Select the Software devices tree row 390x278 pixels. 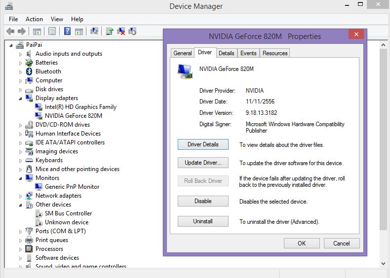pyautogui.click(x=57, y=258)
